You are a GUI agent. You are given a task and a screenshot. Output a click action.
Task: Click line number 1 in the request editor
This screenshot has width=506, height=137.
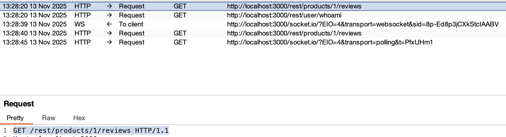(x=5, y=130)
